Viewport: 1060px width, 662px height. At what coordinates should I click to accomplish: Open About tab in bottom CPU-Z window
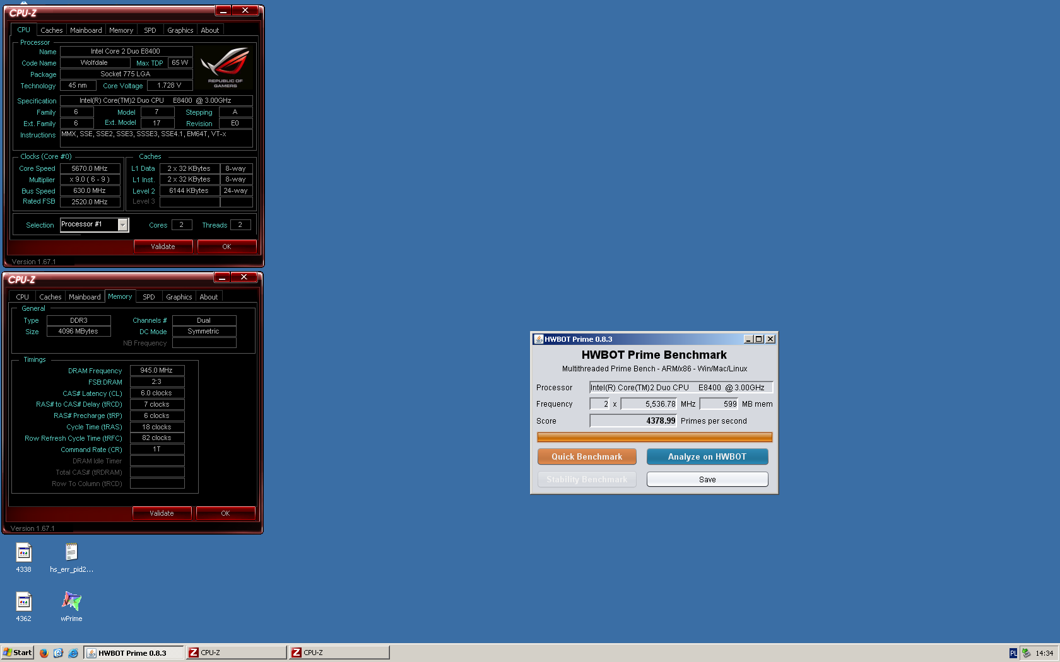point(209,297)
